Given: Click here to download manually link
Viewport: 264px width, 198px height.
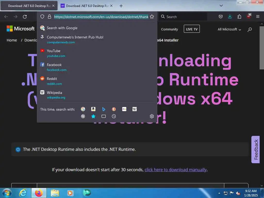Looking at the screenshot, I should [175, 170].
